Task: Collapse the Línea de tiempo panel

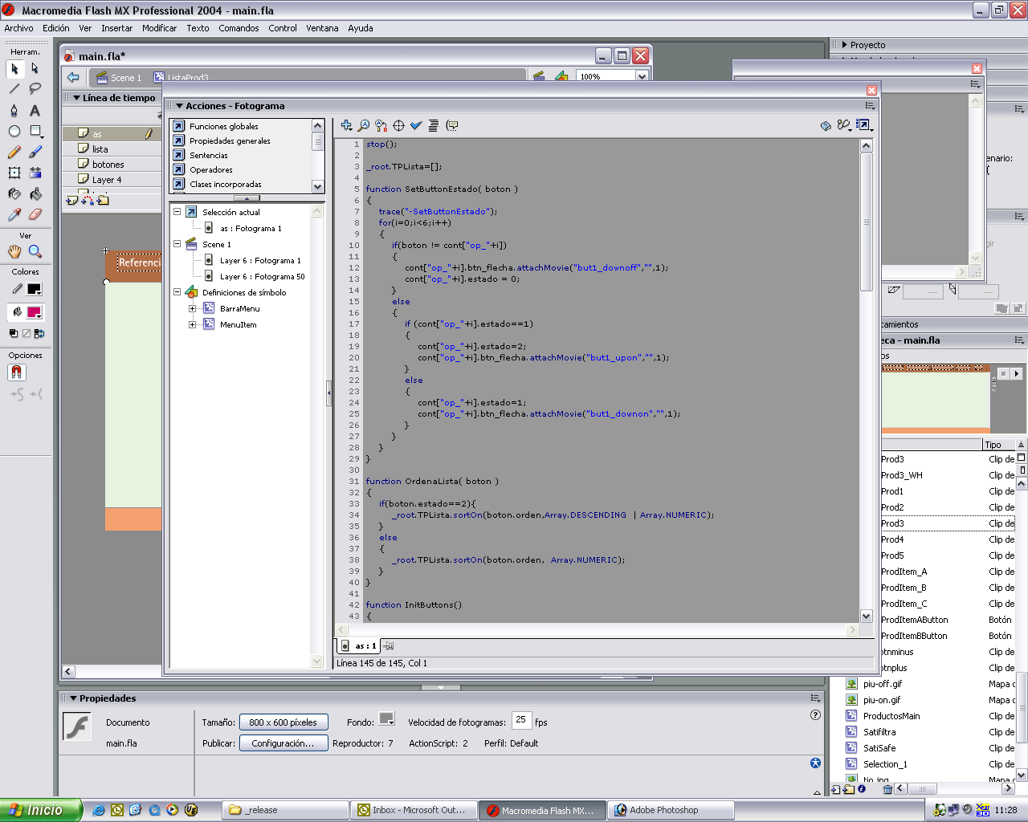Action: click(x=76, y=98)
